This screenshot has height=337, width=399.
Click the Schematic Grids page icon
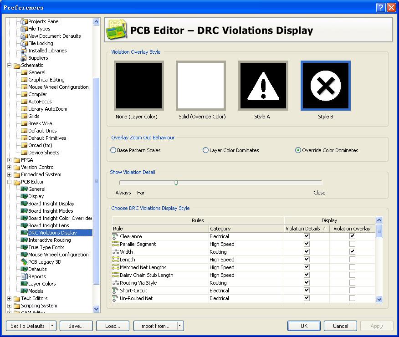pyautogui.click(x=24, y=116)
